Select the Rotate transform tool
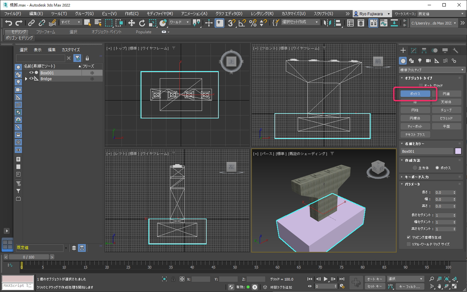Screen dimensions: 467x292 click(x=142, y=23)
